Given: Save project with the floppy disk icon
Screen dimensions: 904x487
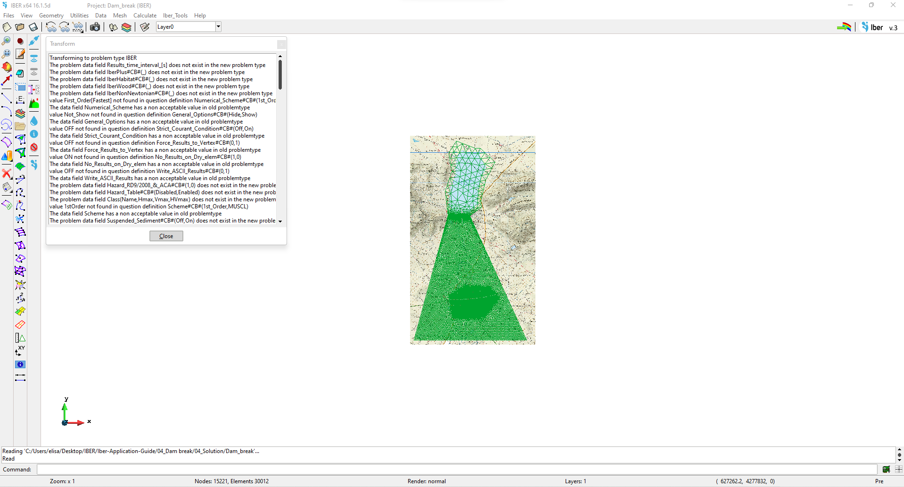Looking at the screenshot, I should coord(33,27).
